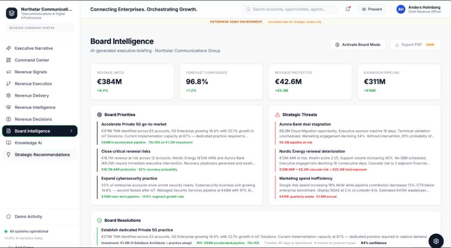Click the Northstar Communications logo icon
Image resolution: width=451 pixels, height=248 pixels.
pos(11,13)
